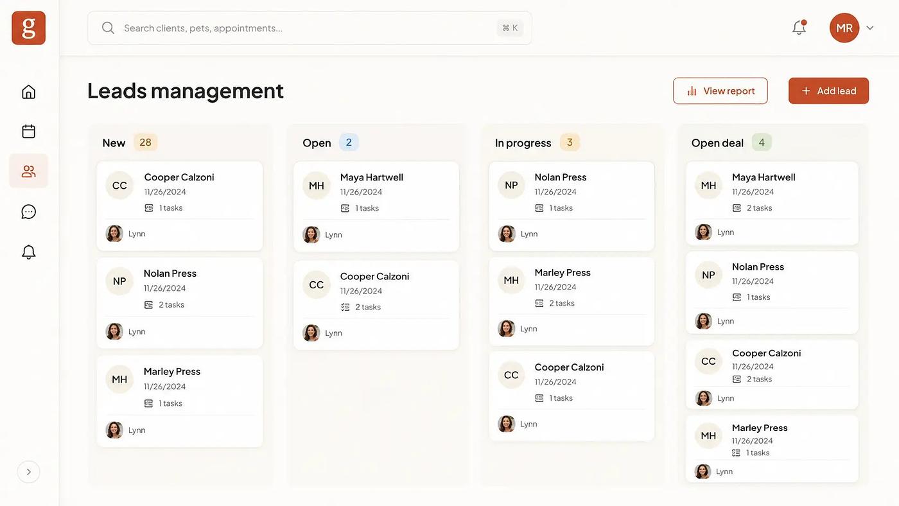Open Maya Hartwell card in Open column
Image resolution: width=899 pixels, height=506 pixels.
click(x=376, y=206)
